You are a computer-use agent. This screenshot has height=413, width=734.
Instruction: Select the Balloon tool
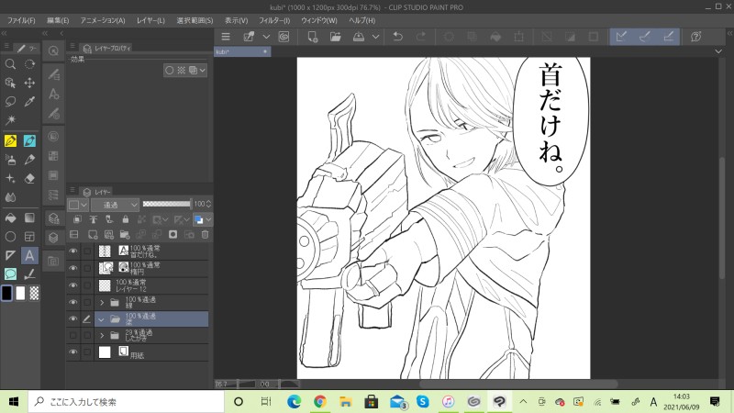point(10,273)
